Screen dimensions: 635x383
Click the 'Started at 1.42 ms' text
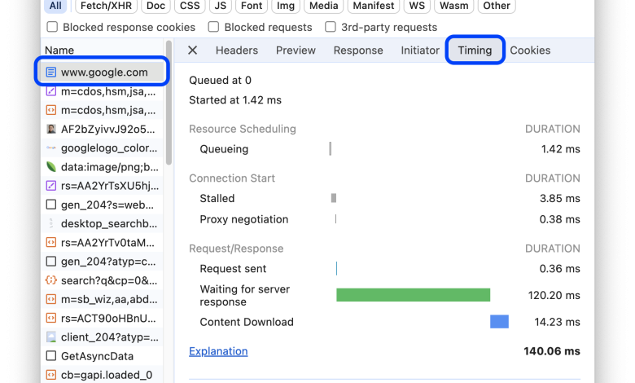pos(235,100)
